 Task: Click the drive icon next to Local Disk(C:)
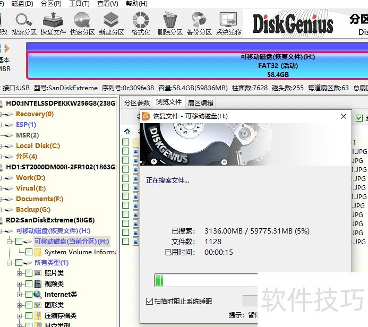[x=9, y=146]
